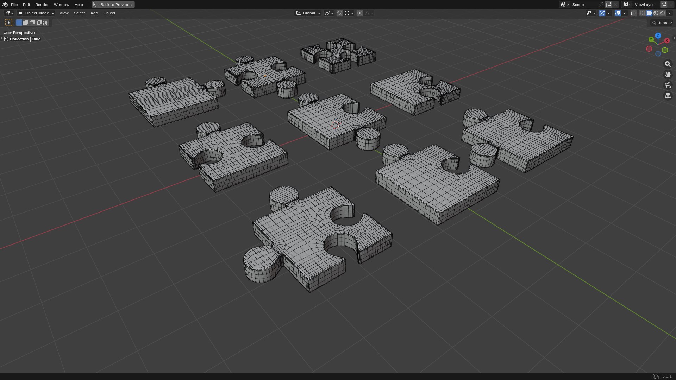Click the 5.0.1 version text
676x380 pixels.
(666, 376)
